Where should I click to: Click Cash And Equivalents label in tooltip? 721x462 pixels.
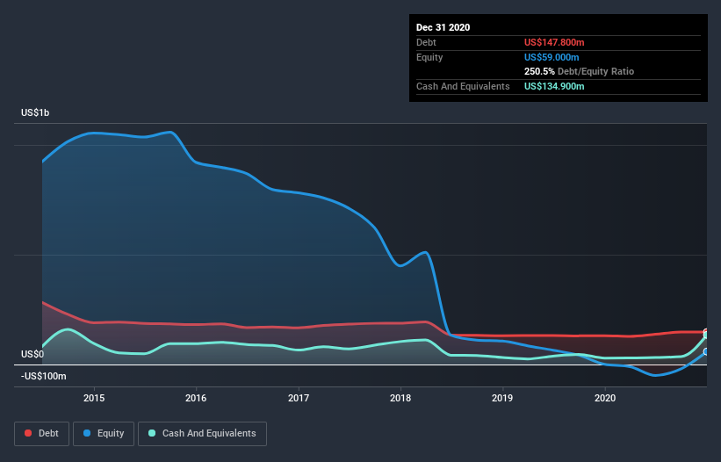463,86
